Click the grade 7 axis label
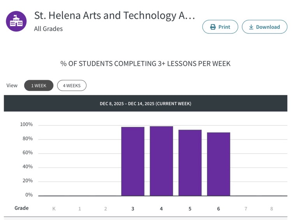This screenshot has height=220, width=292. click(246, 209)
